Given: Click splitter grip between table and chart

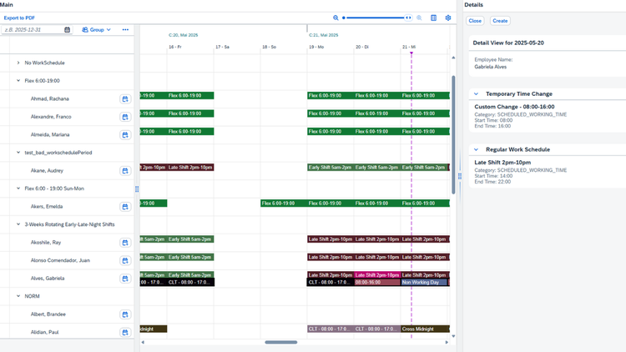Looking at the screenshot, I should 137,189.
